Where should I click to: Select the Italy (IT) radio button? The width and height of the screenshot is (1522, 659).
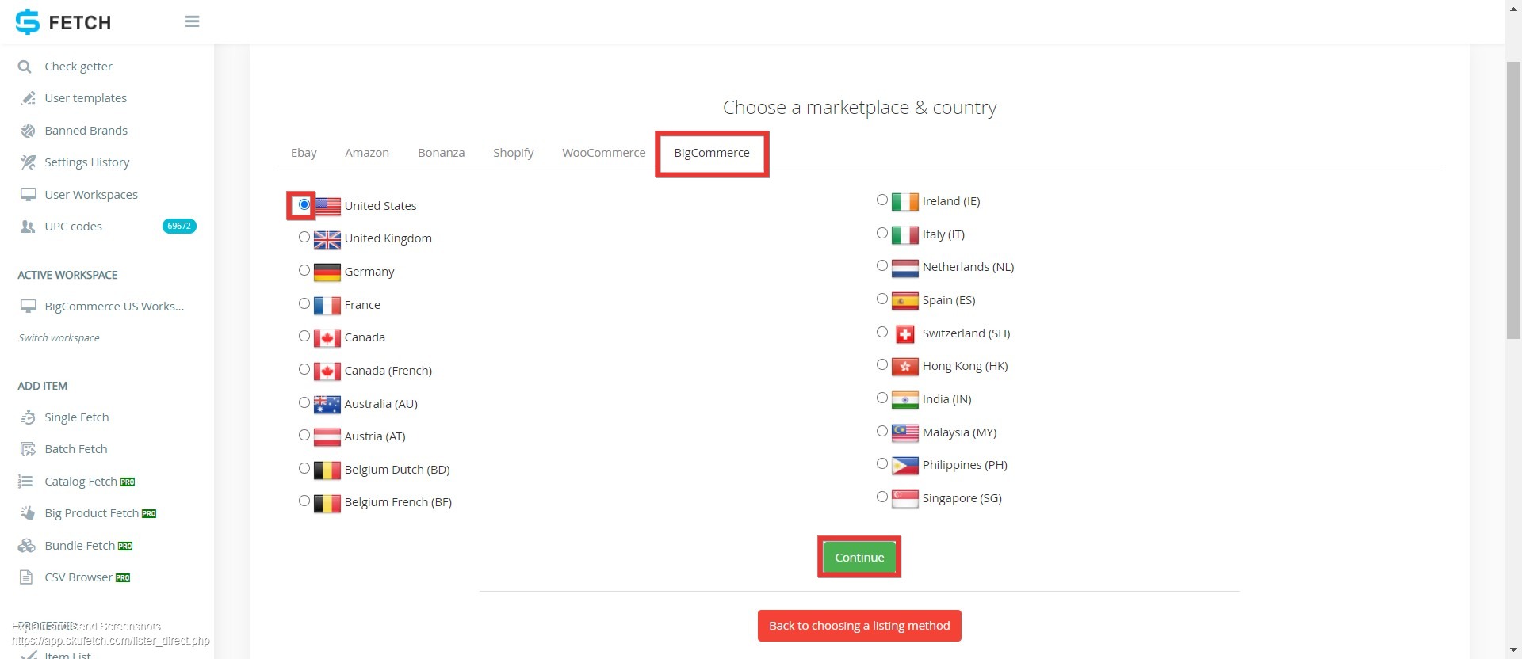[882, 233]
